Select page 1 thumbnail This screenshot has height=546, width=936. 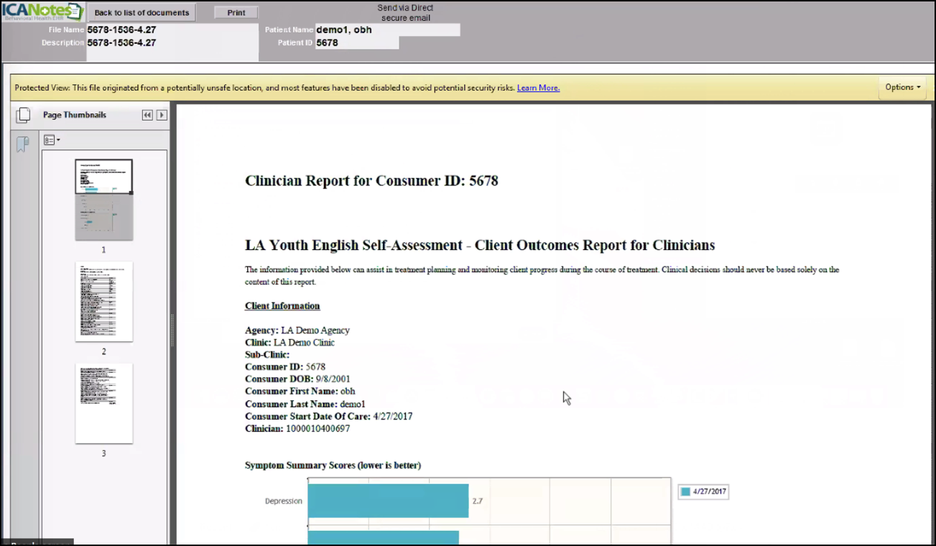pyautogui.click(x=104, y=200)
